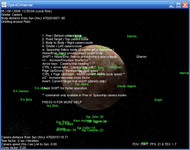The image size is (190, 150).
Task: Click the OpenUniverse title bar app icon
Action: click(4, 5)
